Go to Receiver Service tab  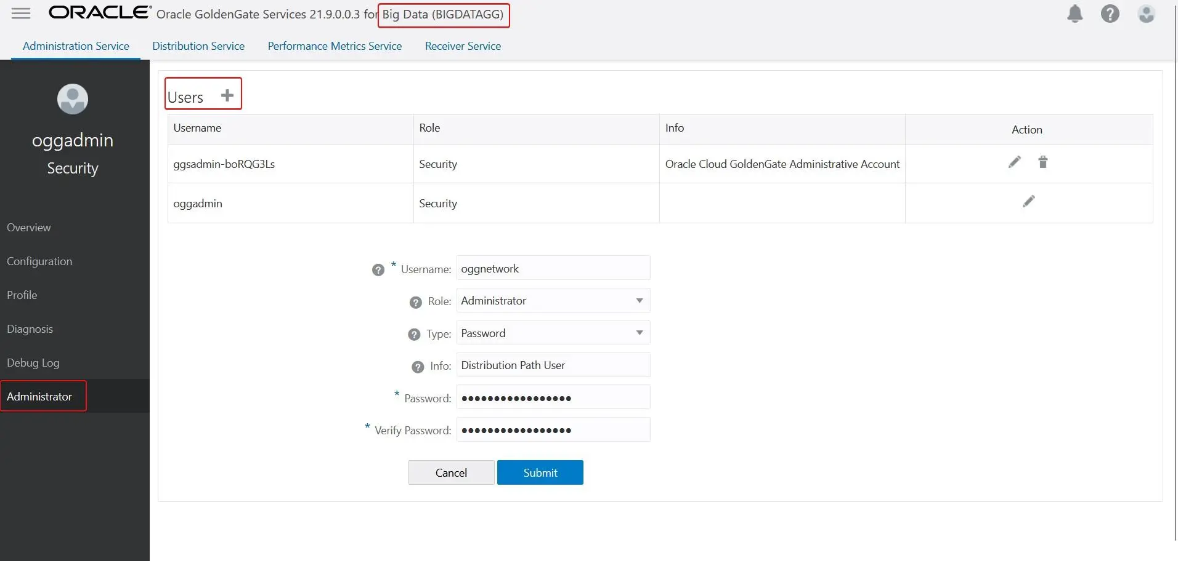[463, 46]
